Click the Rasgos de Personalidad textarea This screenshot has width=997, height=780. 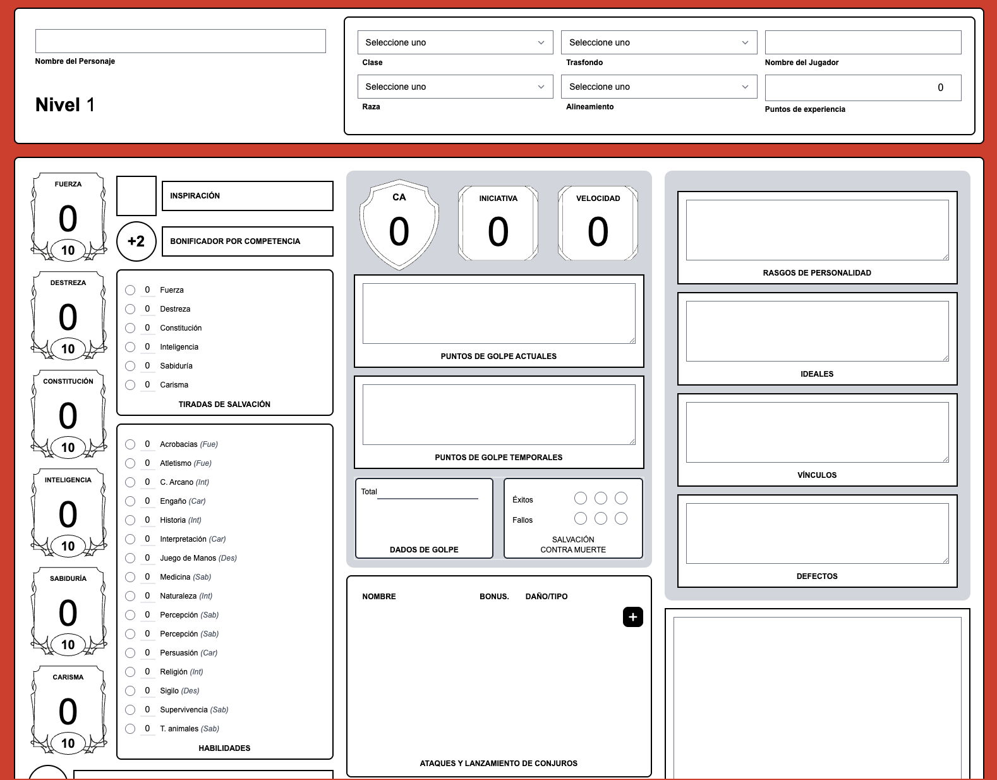tap(818, 230)
